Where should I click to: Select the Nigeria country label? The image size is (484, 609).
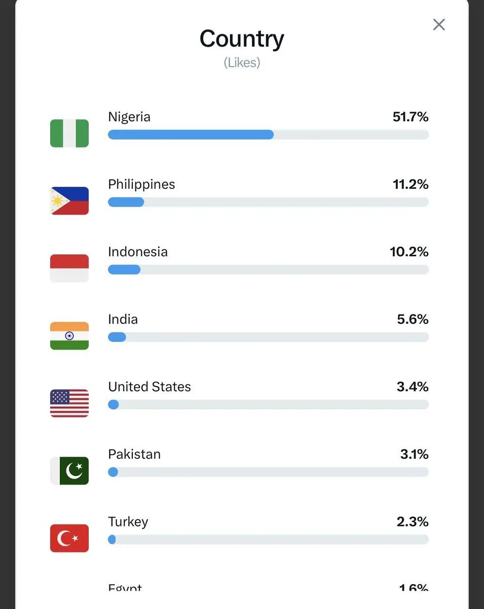point(129,117)
